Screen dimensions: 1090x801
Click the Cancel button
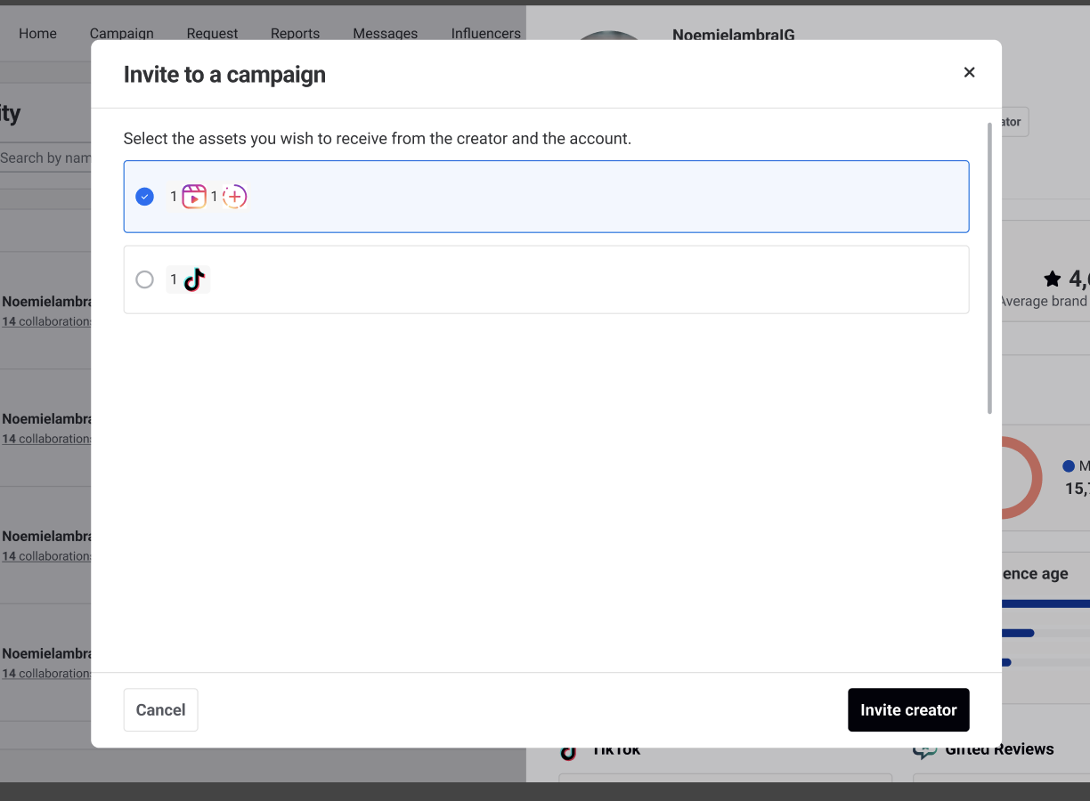(x=160, y=709)
